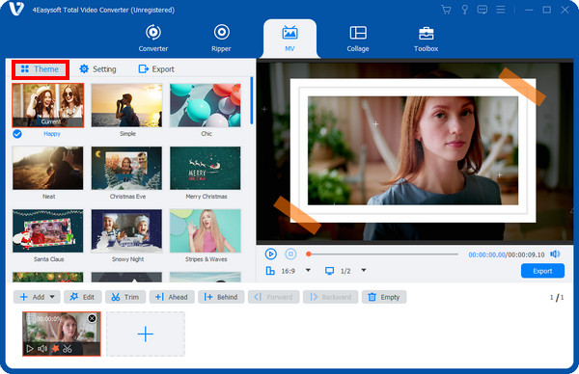Pick the Neat theme thumbnail

(48, 168)
